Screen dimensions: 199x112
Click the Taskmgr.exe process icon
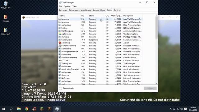pos(60,63)
